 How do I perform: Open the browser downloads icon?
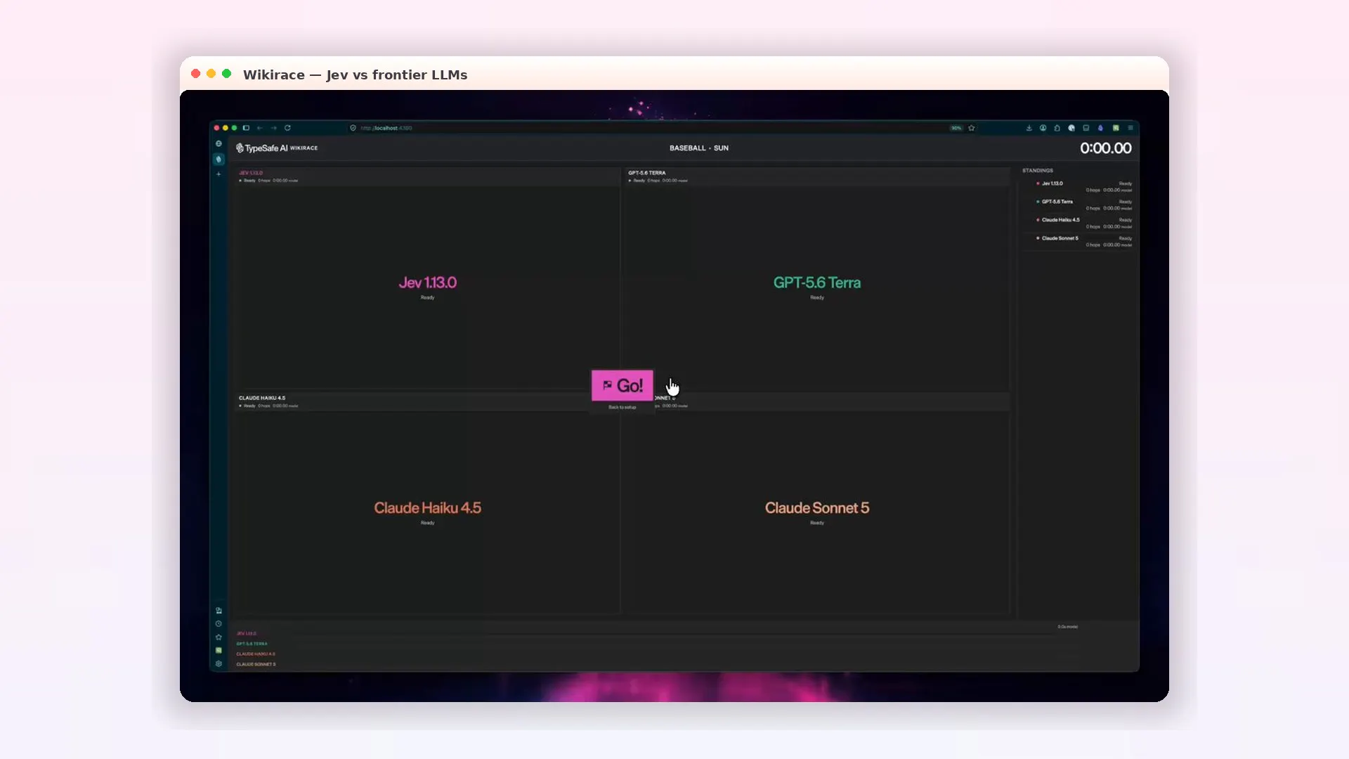click(x=1029, y=128)
